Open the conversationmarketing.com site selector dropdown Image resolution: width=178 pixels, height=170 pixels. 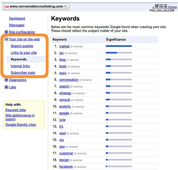[x=36, y=7]
